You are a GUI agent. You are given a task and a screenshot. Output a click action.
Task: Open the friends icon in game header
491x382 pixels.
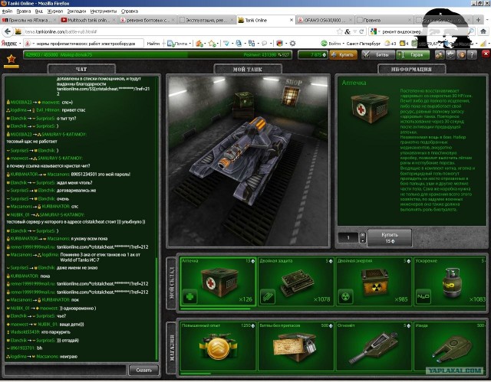click(440, 55)
